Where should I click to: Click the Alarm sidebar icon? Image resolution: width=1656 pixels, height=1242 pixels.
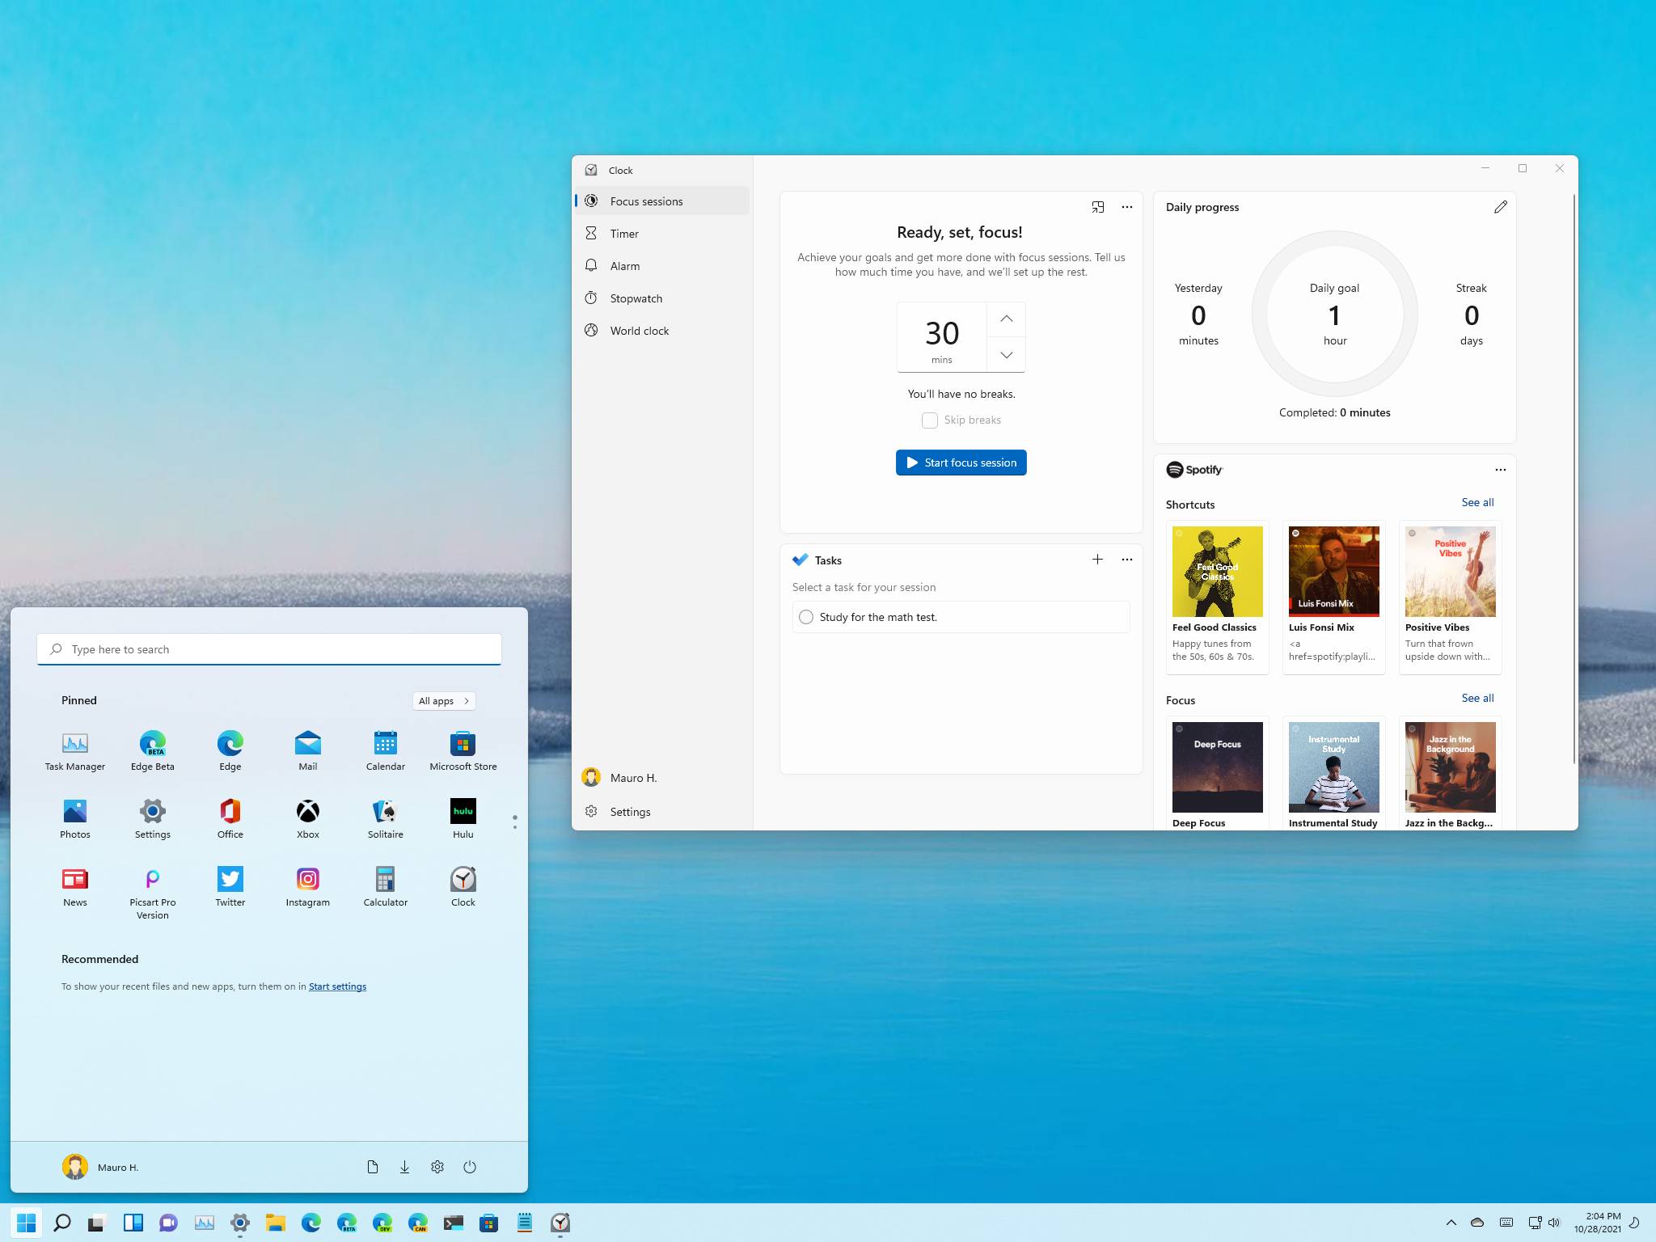tap(594, 266)
